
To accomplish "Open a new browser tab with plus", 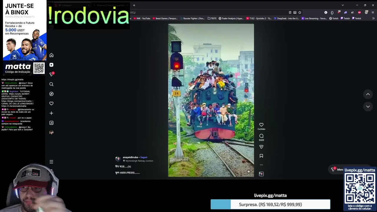I will pyautogui.click(x=134, y=5).
